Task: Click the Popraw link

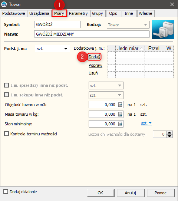Action: pos(95,65)
